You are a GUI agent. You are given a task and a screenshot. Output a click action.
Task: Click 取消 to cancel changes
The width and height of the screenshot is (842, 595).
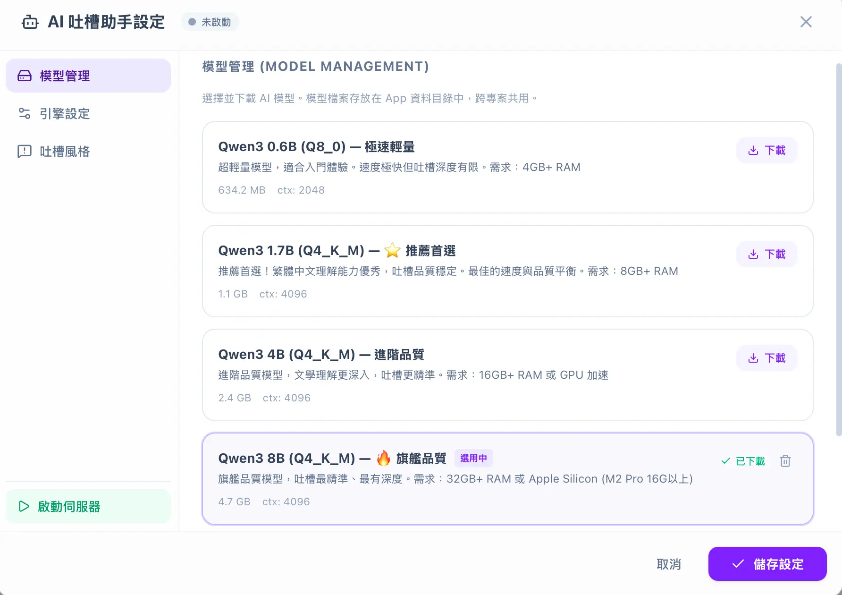[669, 564]
